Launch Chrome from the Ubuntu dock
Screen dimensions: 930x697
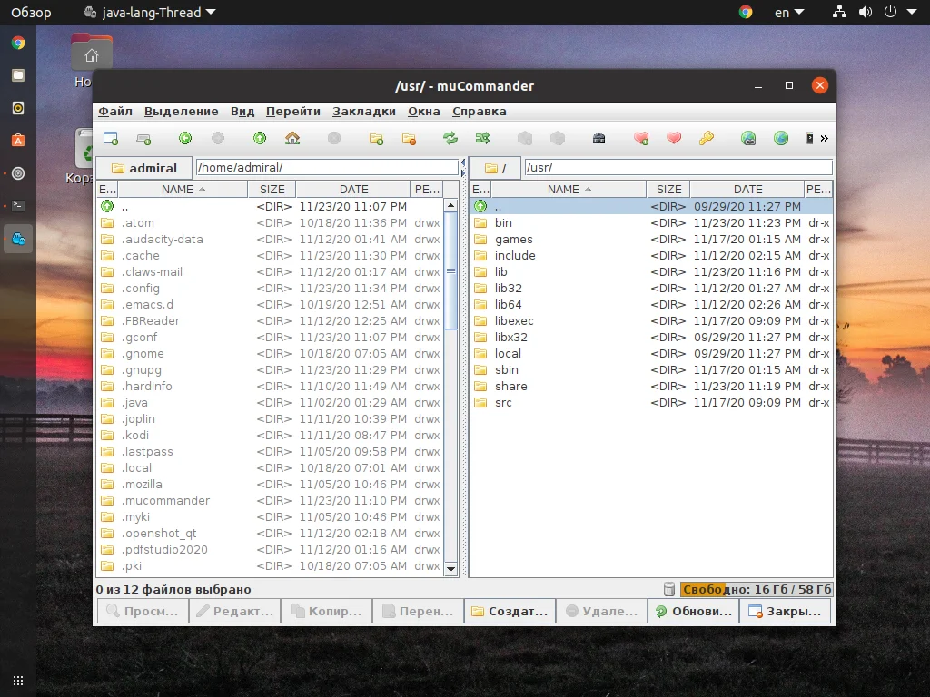(16, 41)
